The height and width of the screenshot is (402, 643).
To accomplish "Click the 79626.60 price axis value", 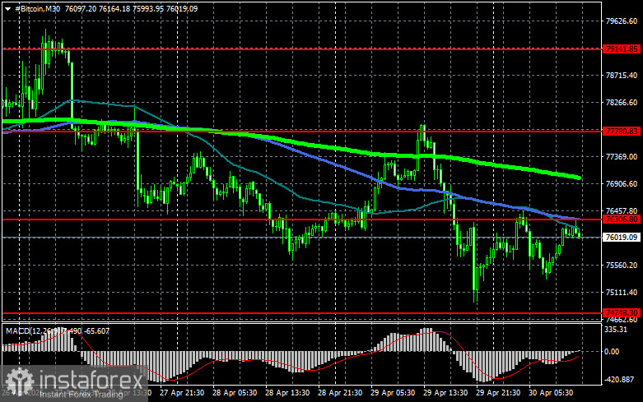I will point(622,21).
